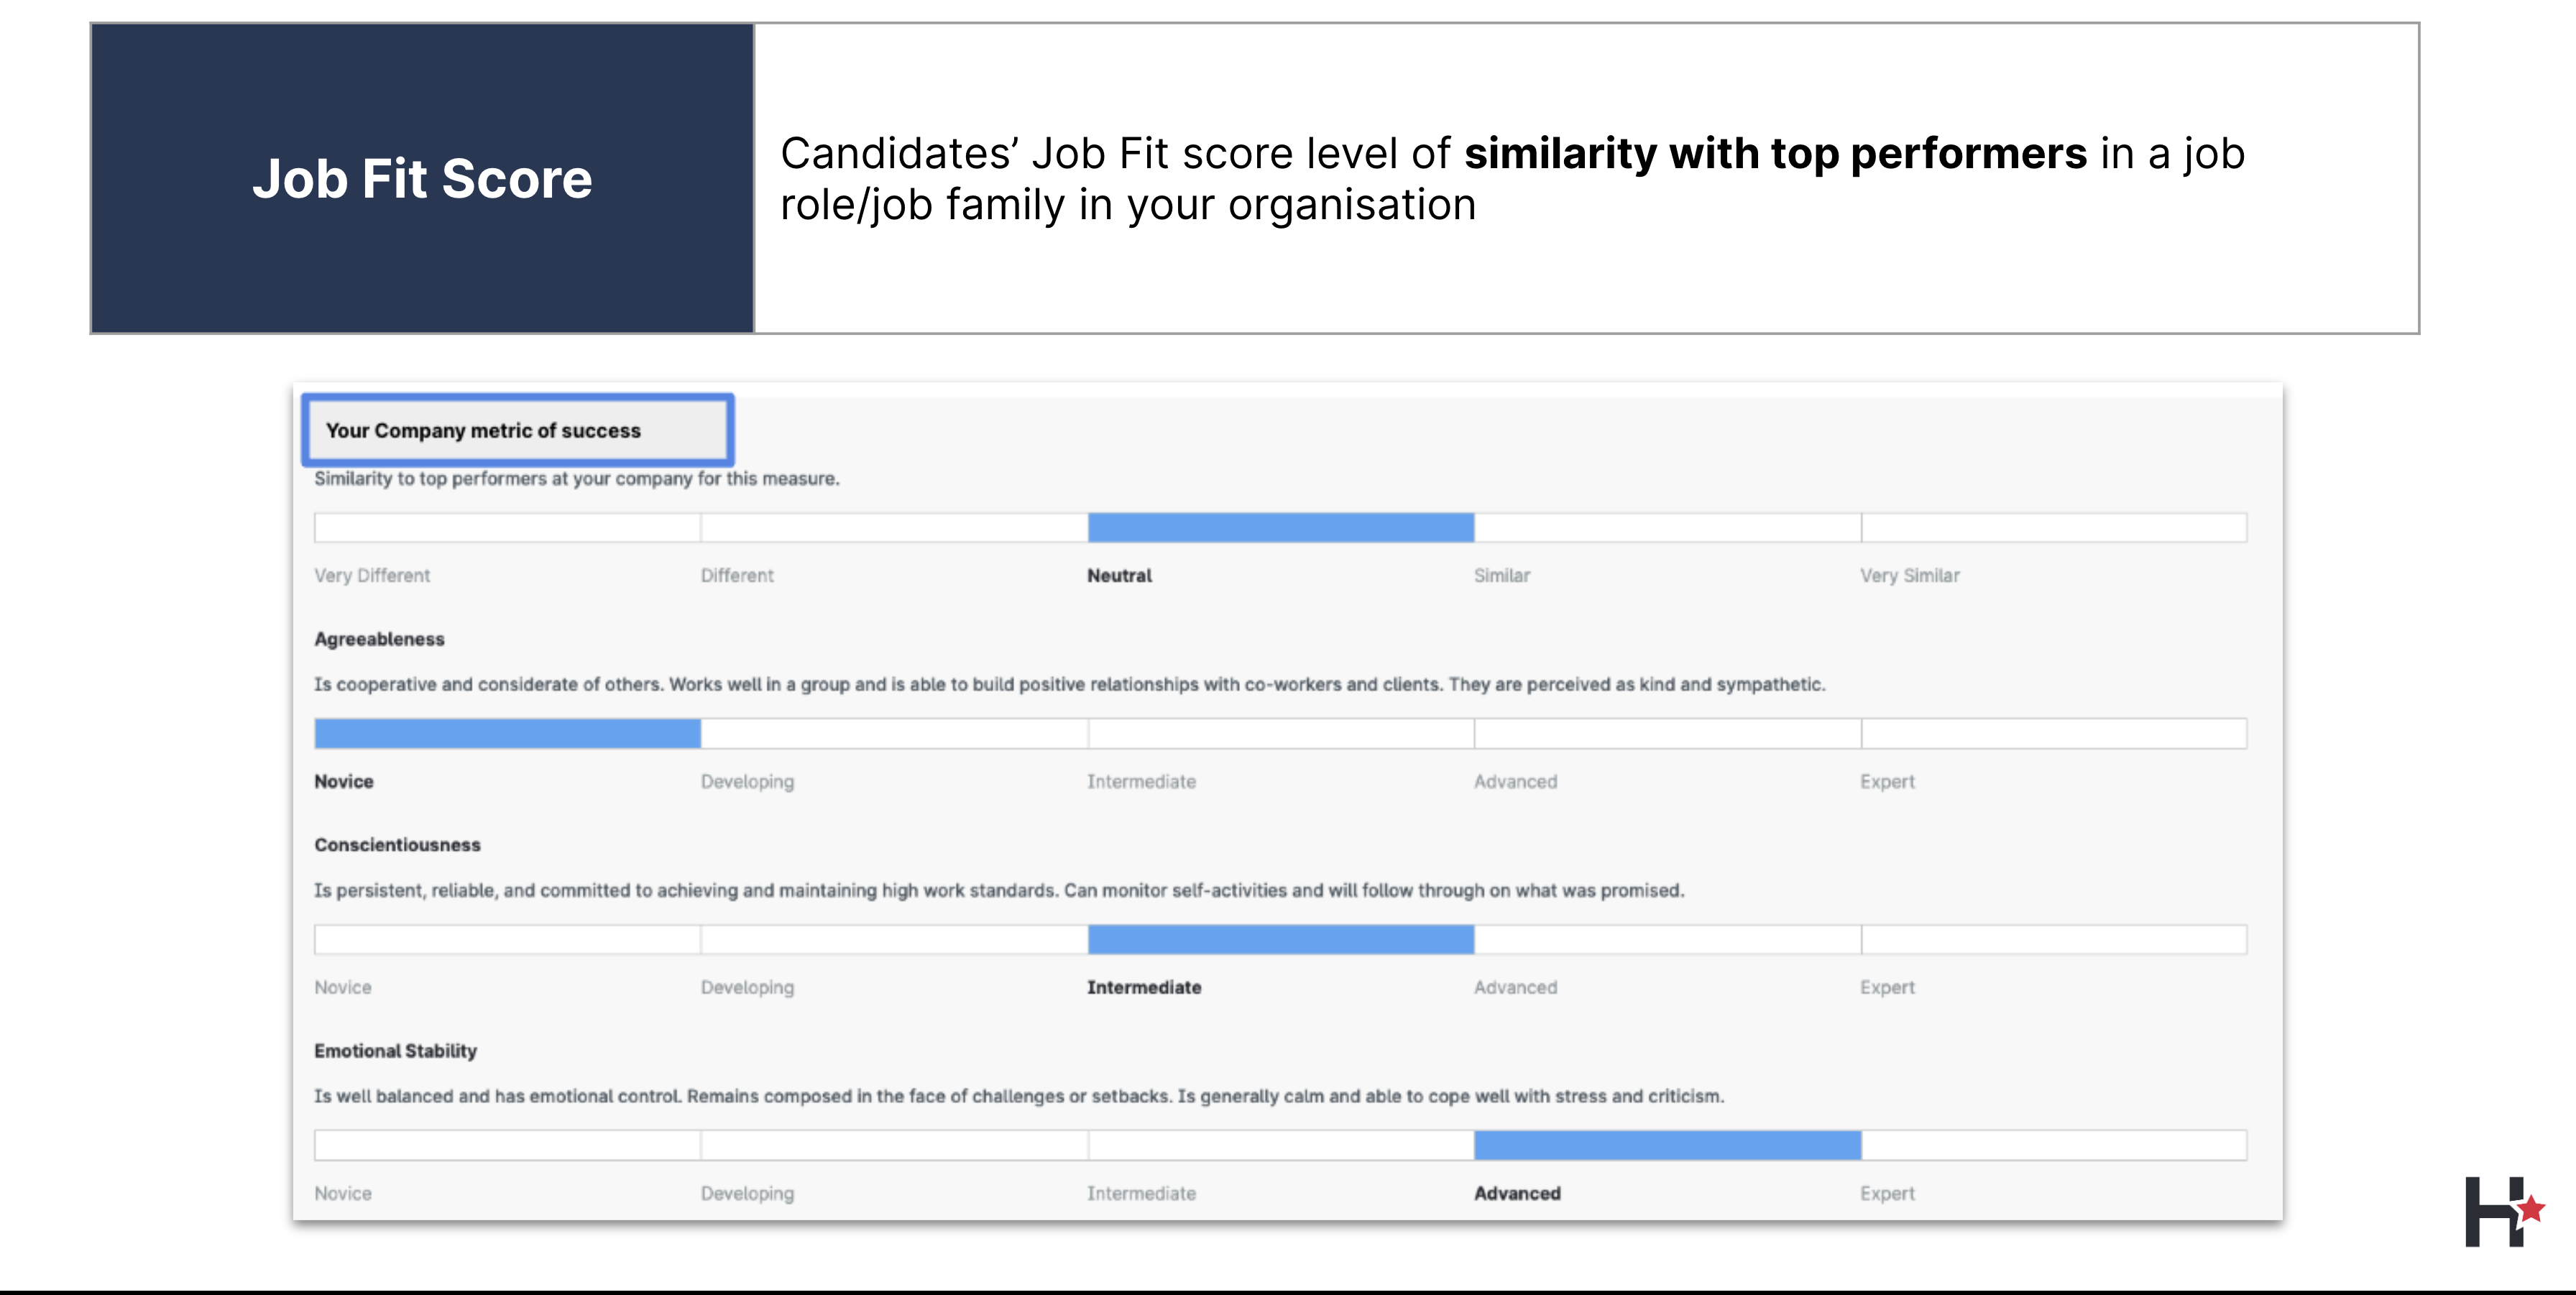Select the Agreeableness heading

[379, 639]
